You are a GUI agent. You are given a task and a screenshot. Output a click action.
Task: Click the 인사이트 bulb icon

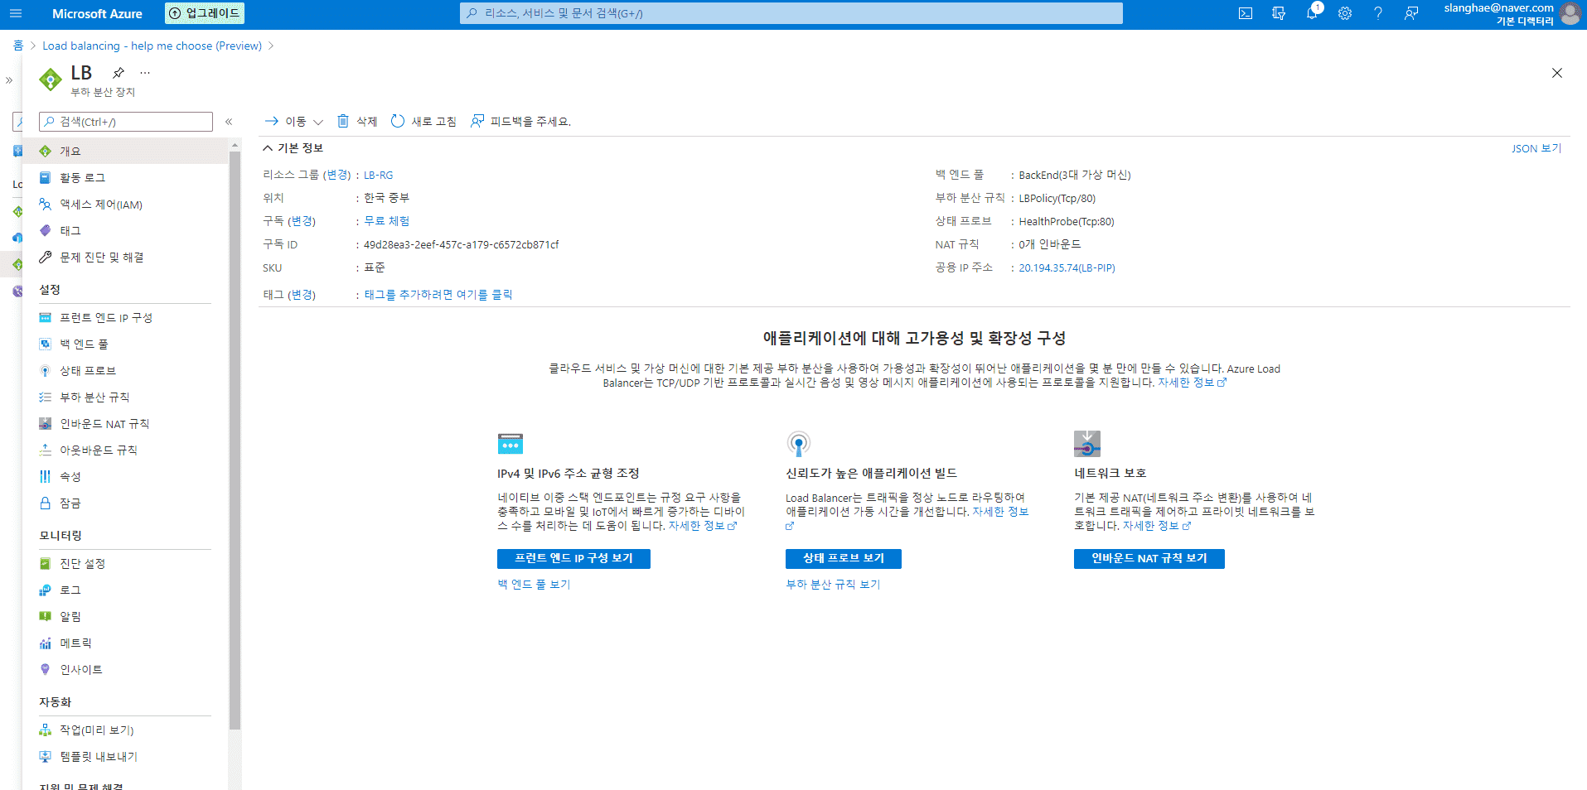tap(46, 669)
